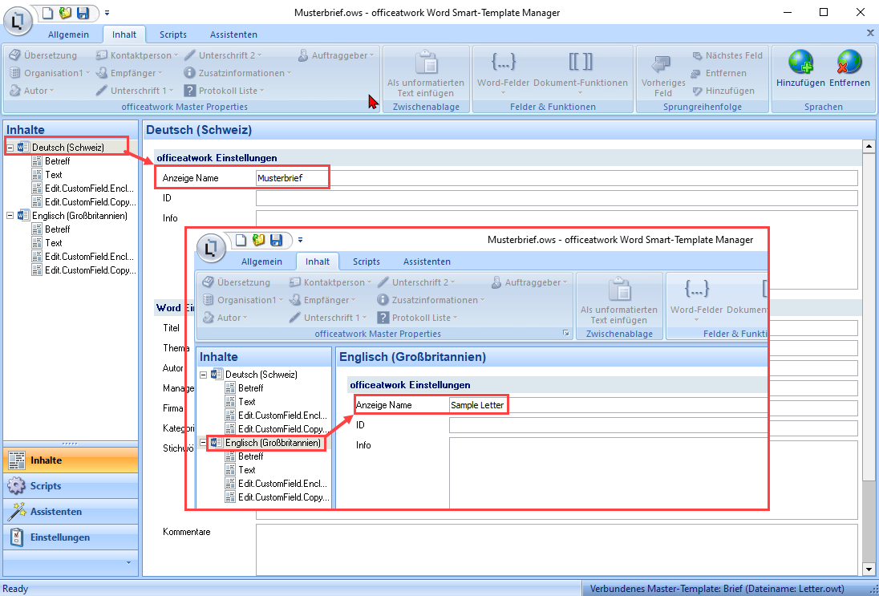The width and height of the screenshot is (879, 596).
Task: Open the Assistenten ribbon tab at the top
Action: pyautogui.click(x=233, y=34)
